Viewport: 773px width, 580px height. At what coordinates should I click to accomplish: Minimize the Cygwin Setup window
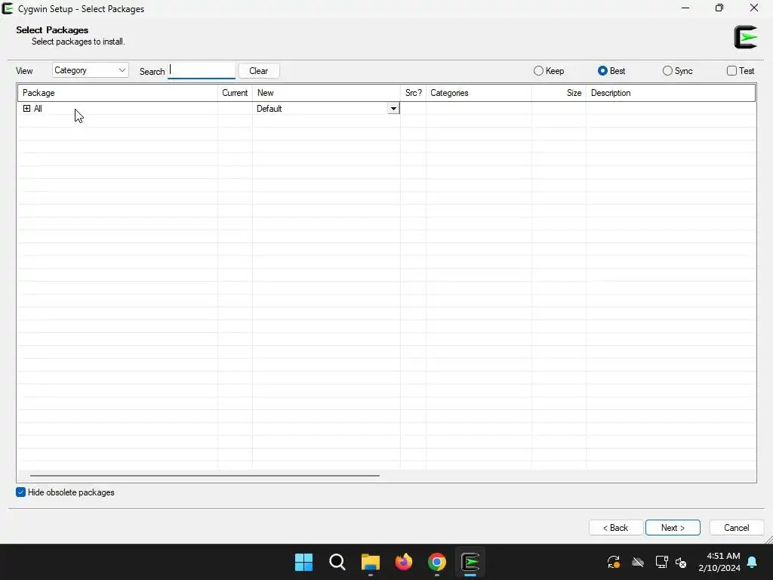pos(685,8)
